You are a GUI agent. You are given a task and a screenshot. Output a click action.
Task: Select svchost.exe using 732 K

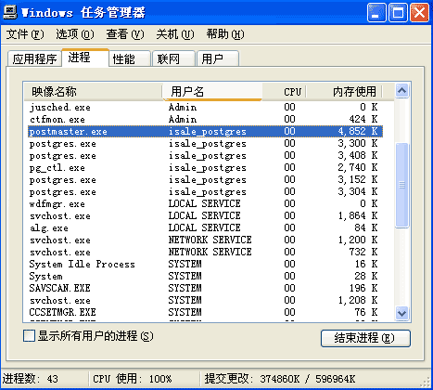pos(205,252)
